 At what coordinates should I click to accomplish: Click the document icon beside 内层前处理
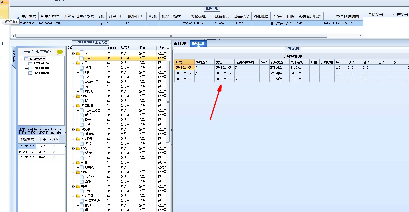point(82,110)
